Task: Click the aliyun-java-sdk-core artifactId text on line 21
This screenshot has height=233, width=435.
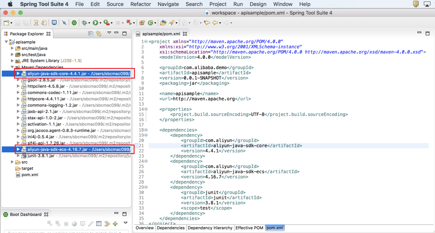Action: pos(240,146)
